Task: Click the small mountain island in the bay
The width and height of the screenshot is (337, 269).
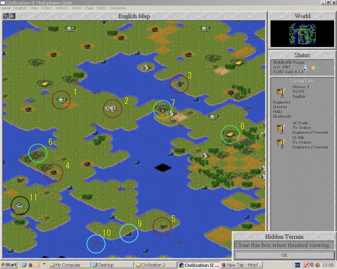Action: (x=146, y=67)
